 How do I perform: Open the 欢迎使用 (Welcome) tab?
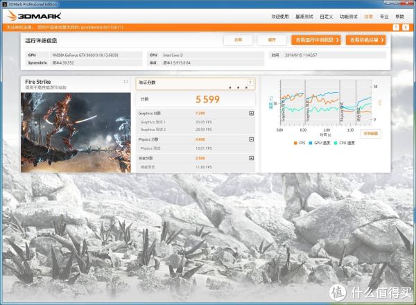coord(280,17)
